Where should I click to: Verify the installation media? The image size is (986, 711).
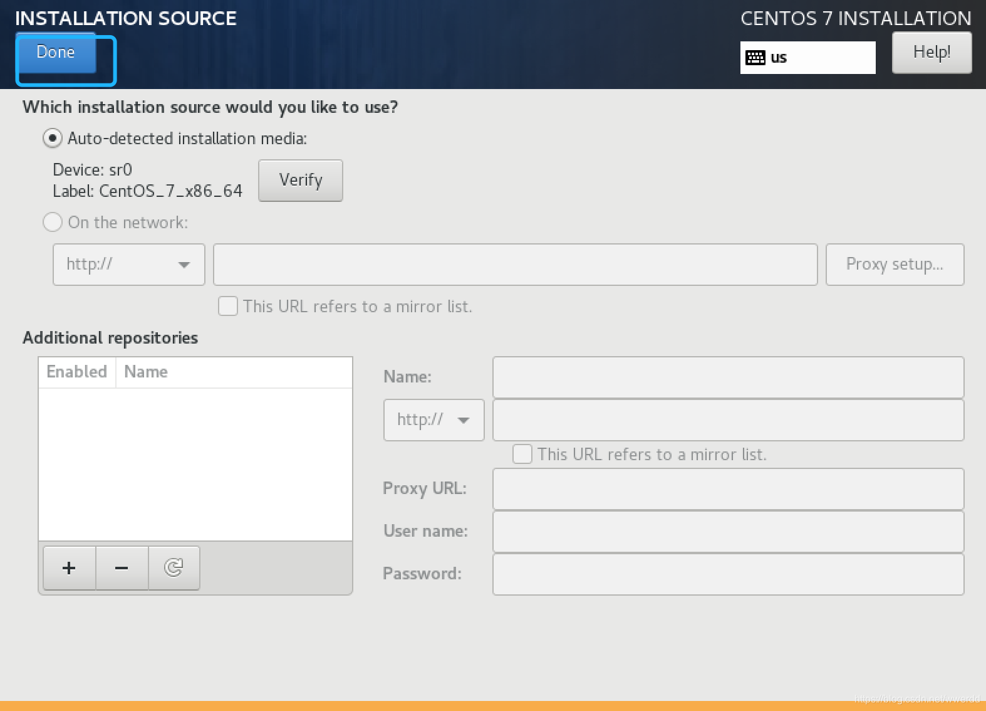(301, 181)
